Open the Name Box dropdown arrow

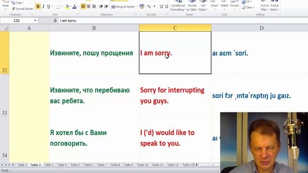(35, 20)
